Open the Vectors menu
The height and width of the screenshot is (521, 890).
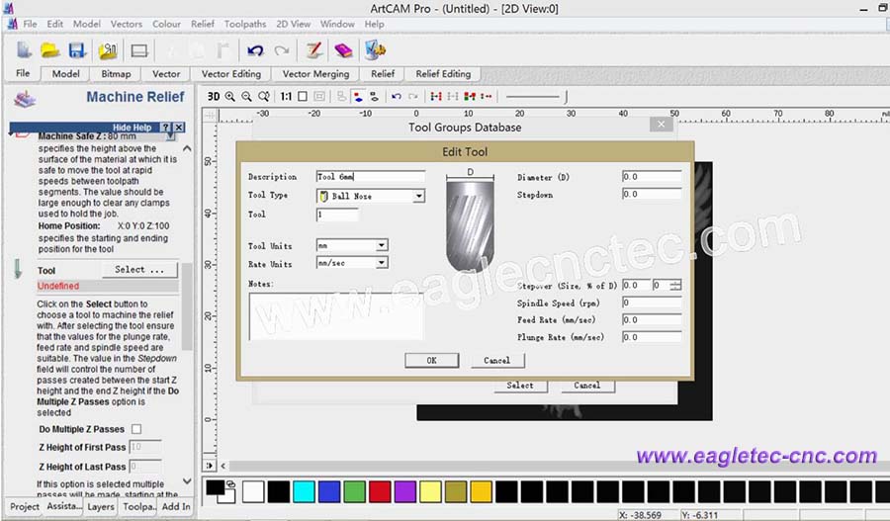tap(127, 24)
